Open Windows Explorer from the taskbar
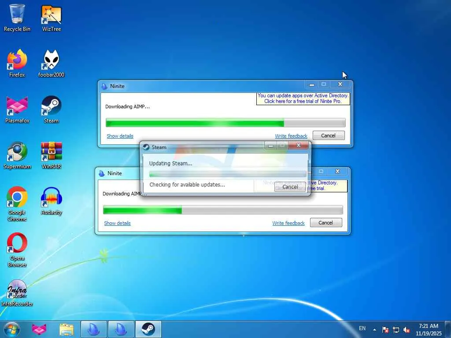Image resolution: width=451 pixels, height=338 pixels. coord(67,329)
